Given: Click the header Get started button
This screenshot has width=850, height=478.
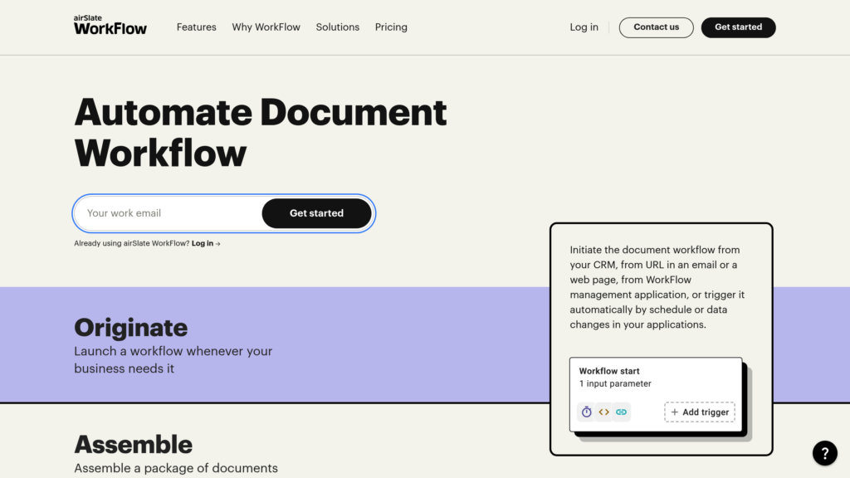Looking at the screenshot, I should coord(738,27).
